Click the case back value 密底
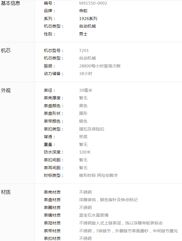The height and width of the screenshot is (241, 182). click(83, 137)
